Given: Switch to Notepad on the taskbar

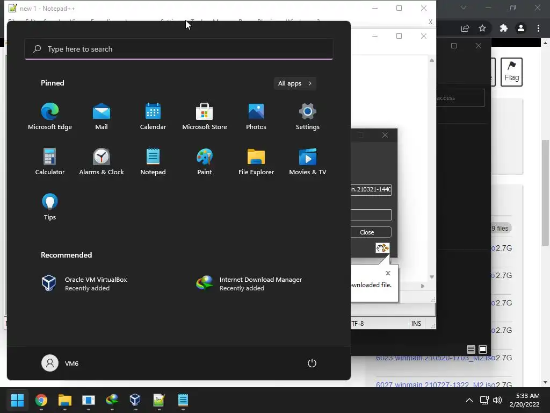Looking at the screenshot, I should [183, 400].
